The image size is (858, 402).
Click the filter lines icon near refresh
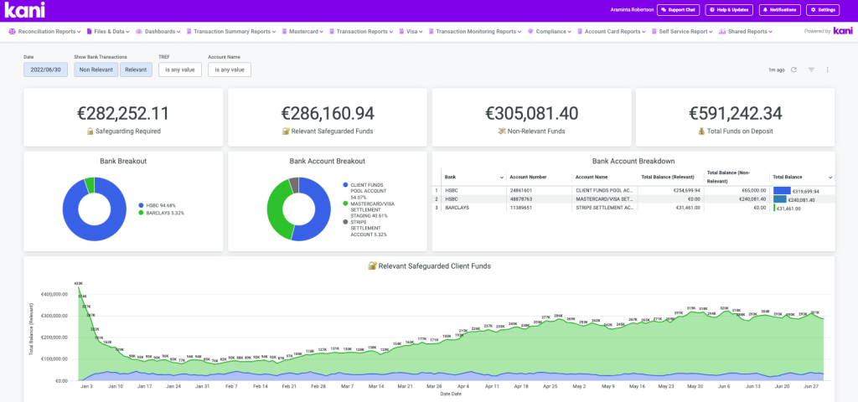811,70
